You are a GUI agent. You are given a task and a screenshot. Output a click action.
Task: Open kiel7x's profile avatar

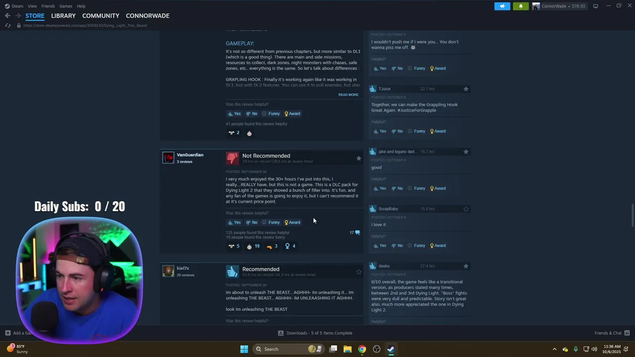point(168,271)
